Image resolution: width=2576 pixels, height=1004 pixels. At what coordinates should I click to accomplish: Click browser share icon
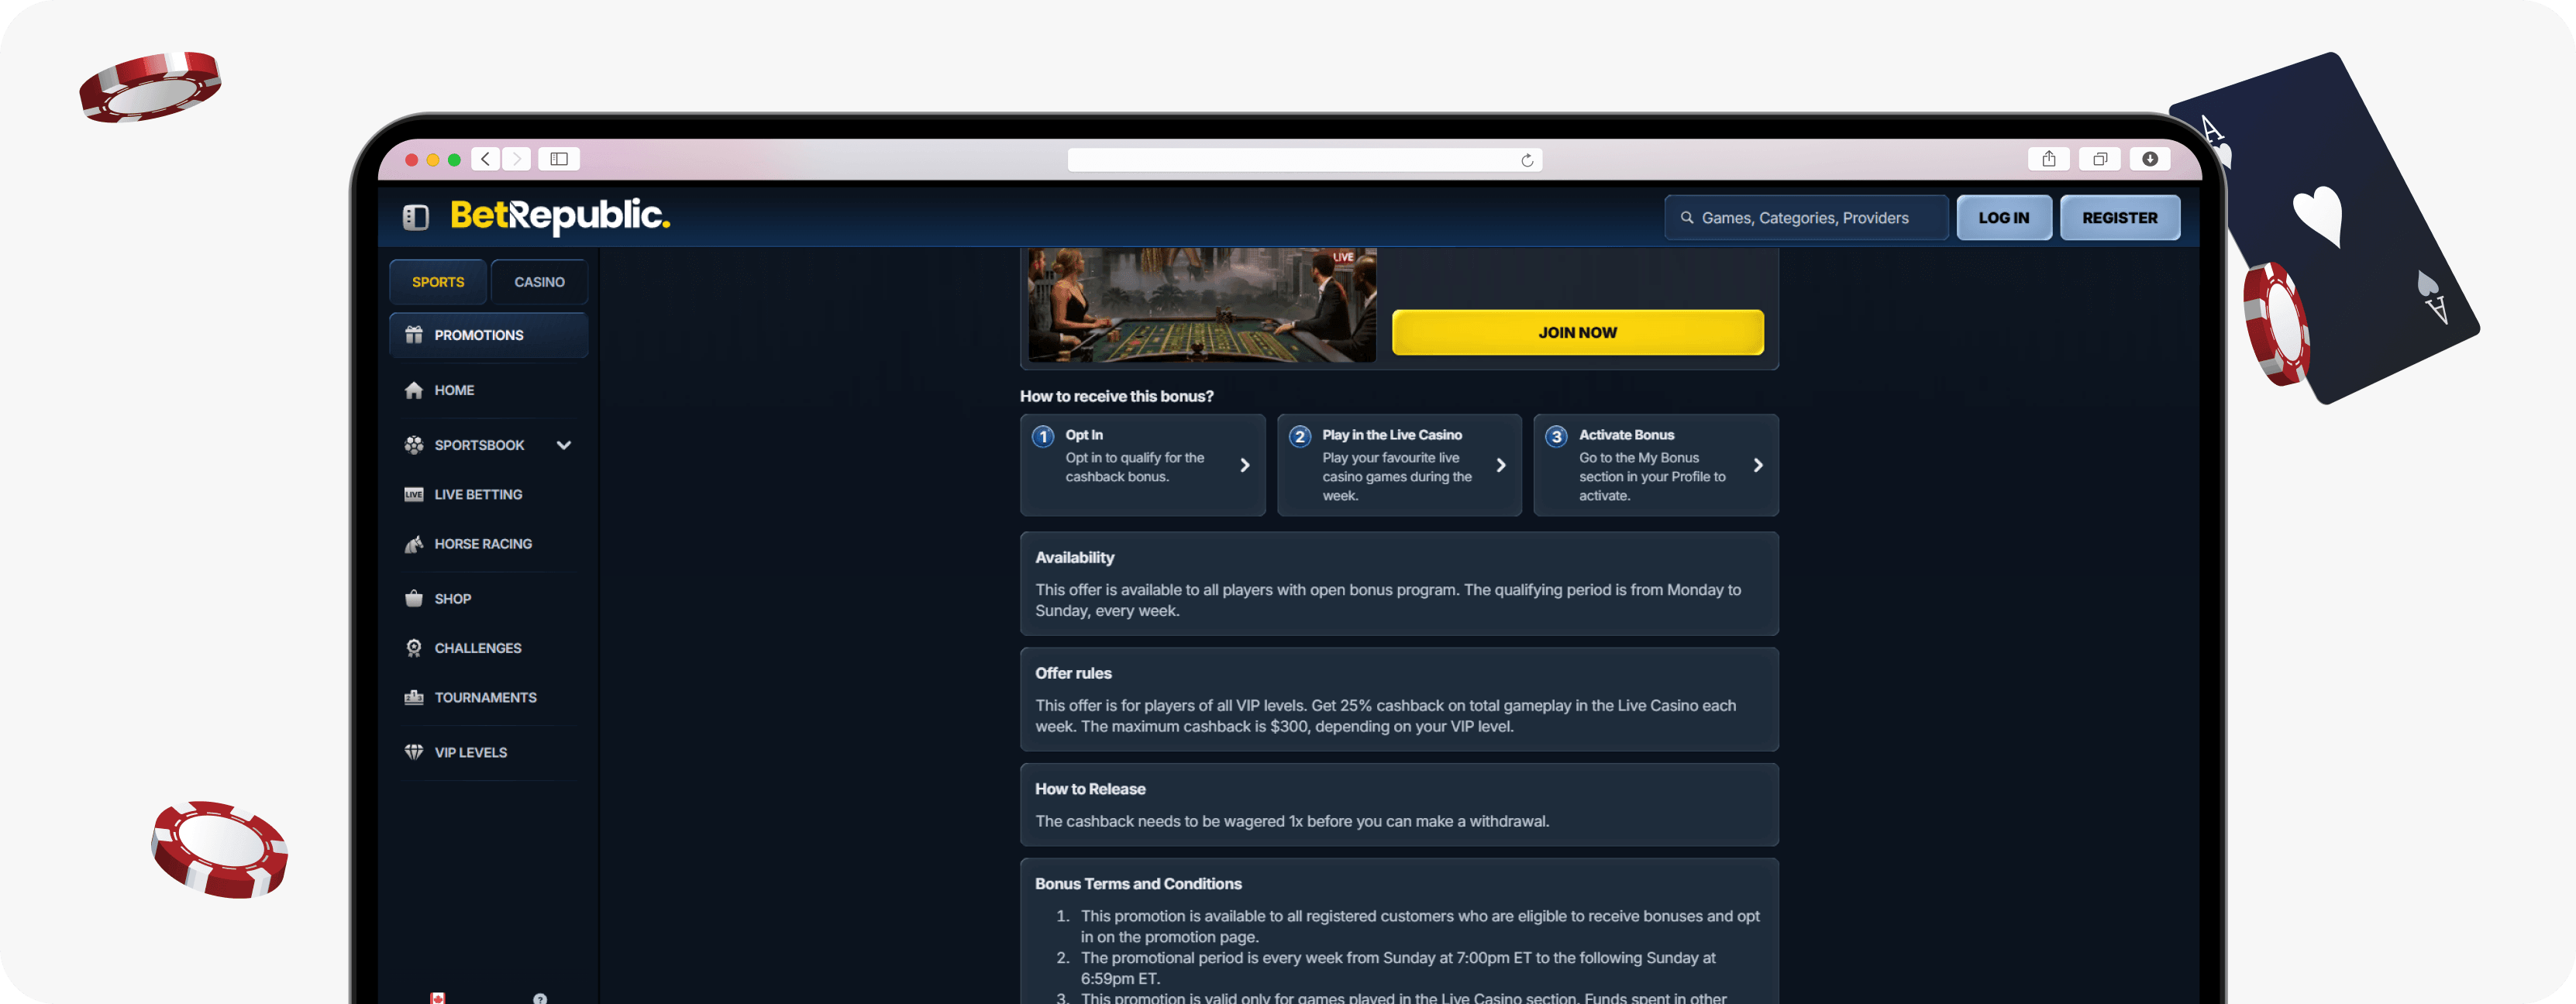point(2049,159)
